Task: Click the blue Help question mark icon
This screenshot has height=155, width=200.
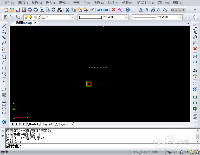Action: coord(127,10)
